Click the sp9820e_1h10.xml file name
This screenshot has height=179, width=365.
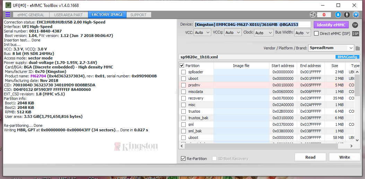coord(199,57)
